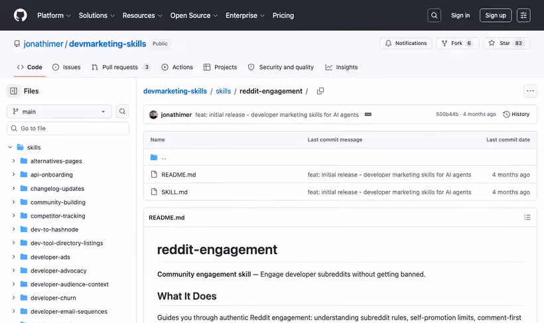Search files magnifier next to branch selector
Screen dimensions: 544x323
122,111
